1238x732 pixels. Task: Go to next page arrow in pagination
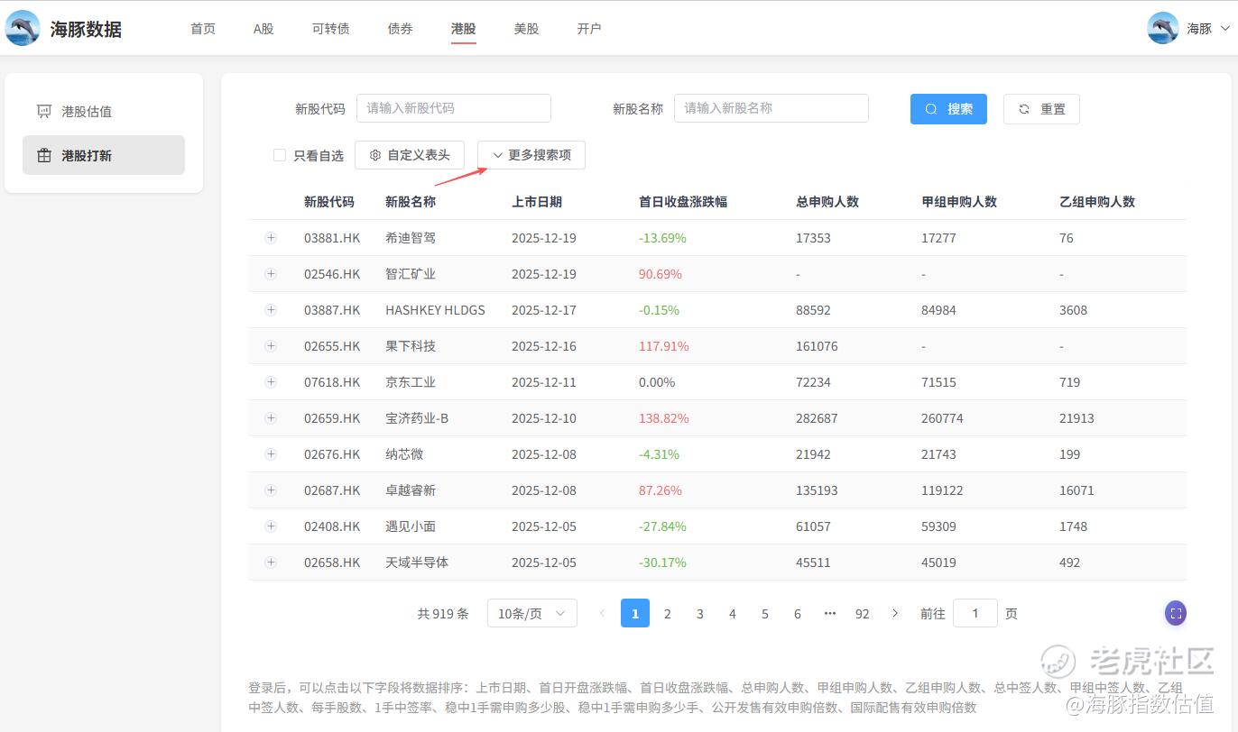pyautogui.click(x=895, y=613)
